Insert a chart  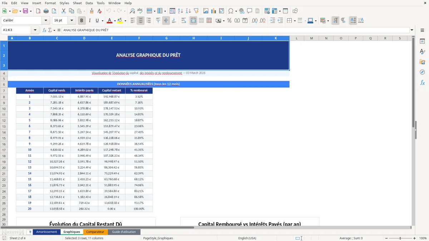pos(213,11)
